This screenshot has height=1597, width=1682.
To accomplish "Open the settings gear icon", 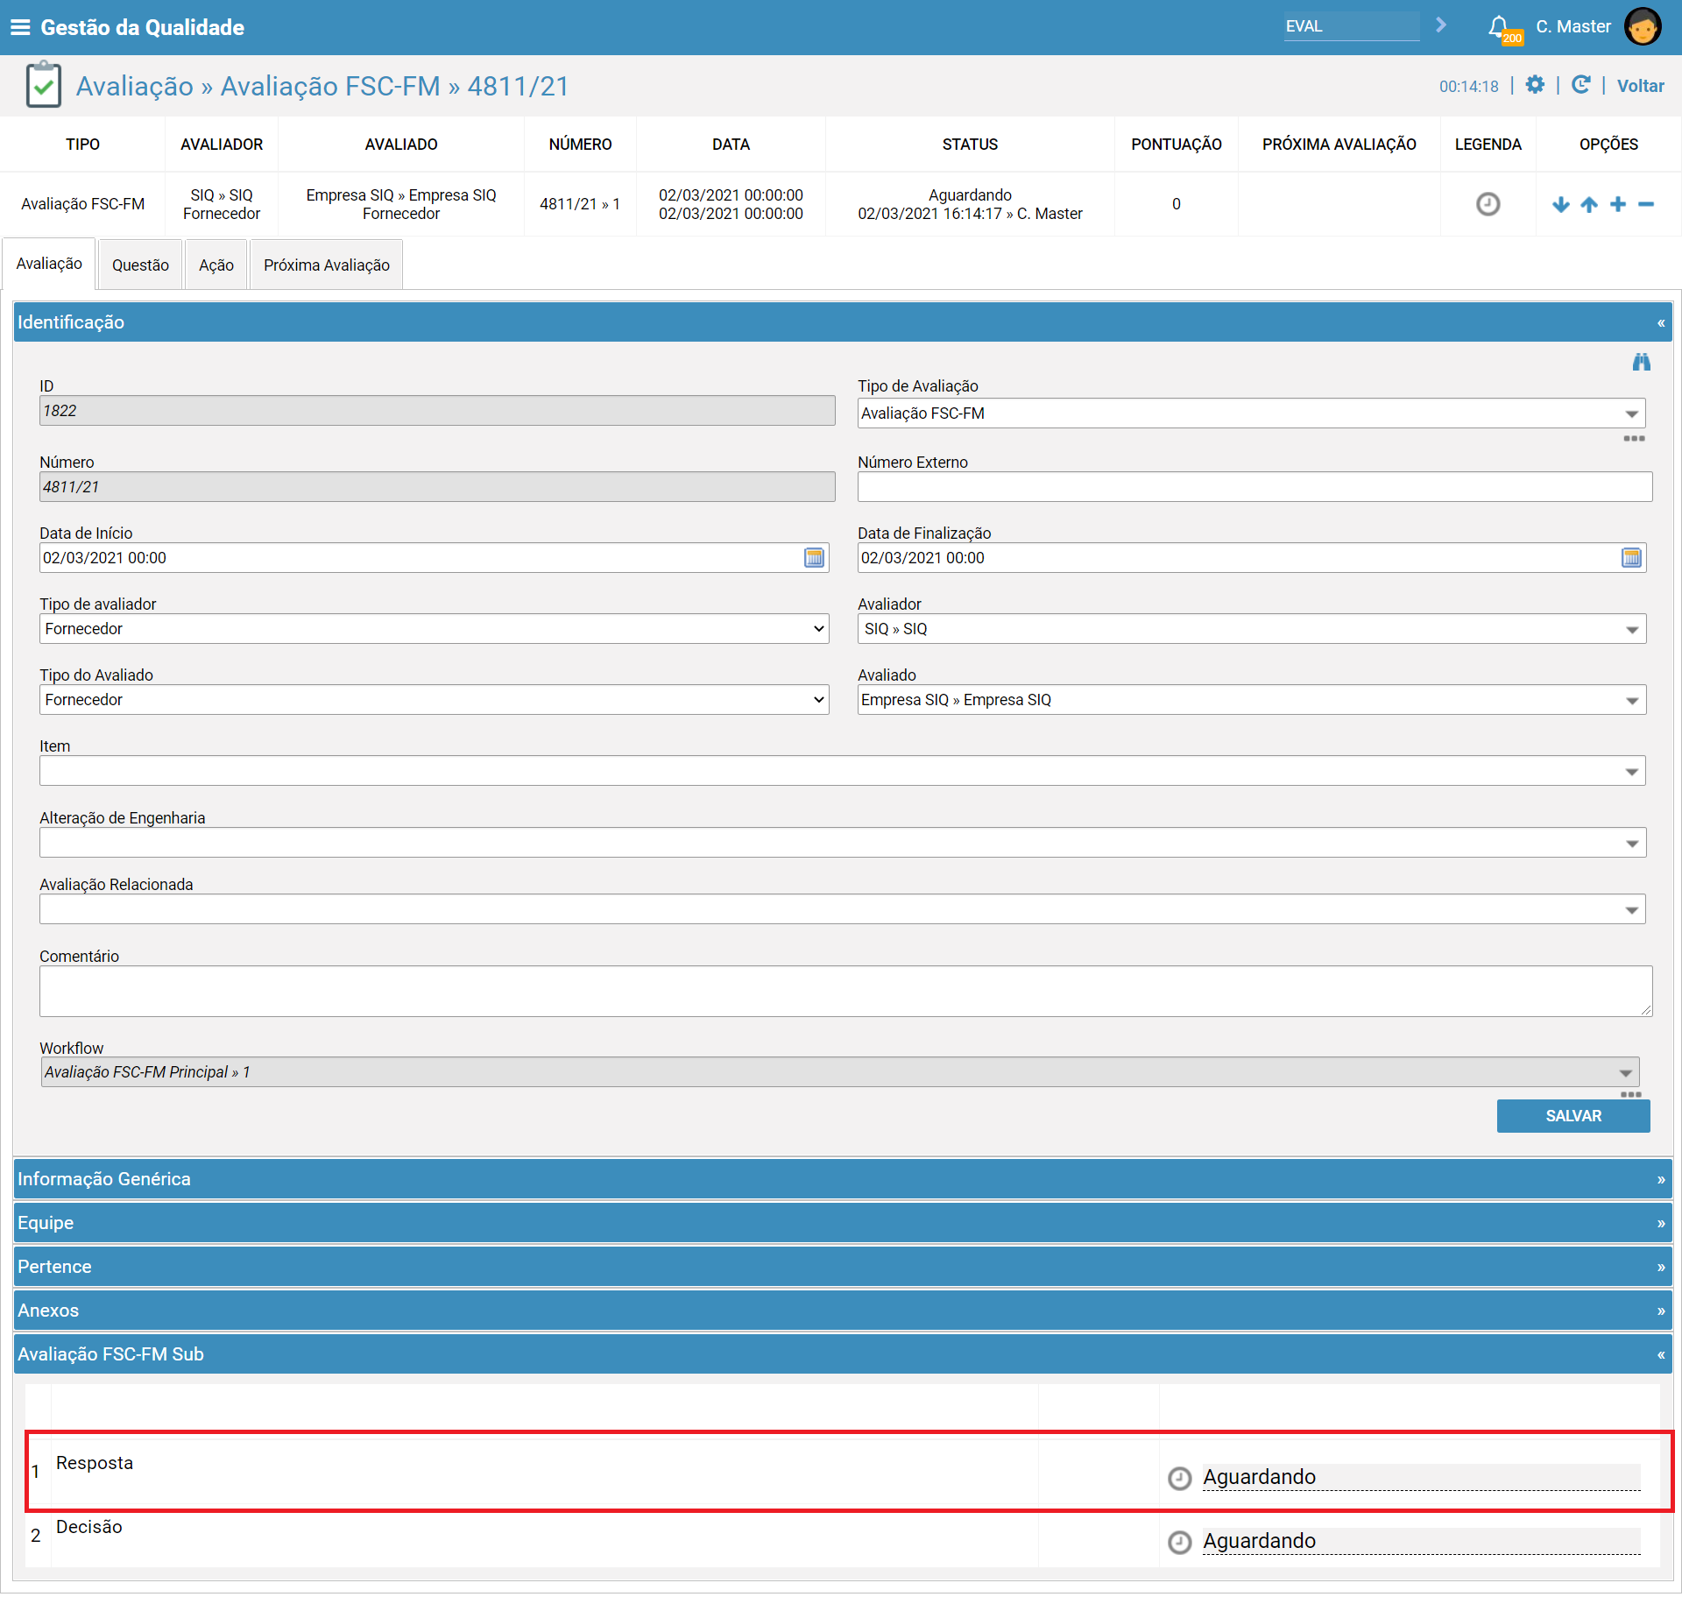I will pyautogui.click(x=1535, y=85).
